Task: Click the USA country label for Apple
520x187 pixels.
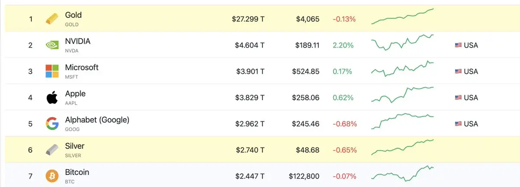Action: tap(471, 98)
